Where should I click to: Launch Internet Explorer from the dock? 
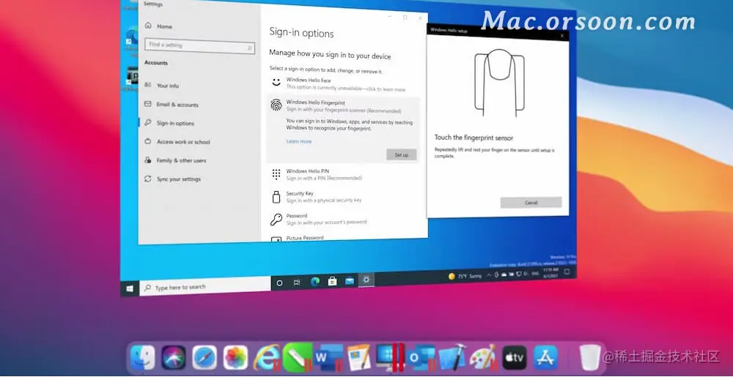coord(267,358)
